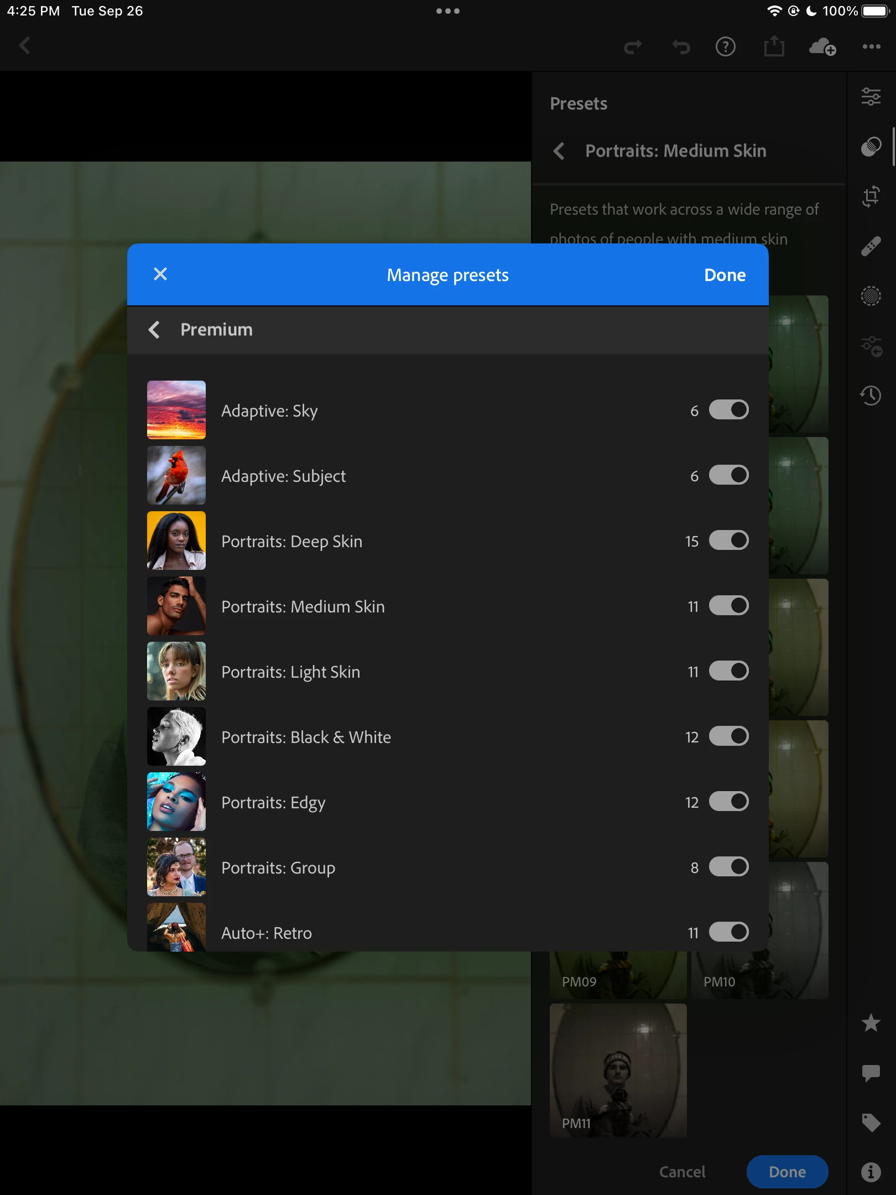Image resolution: width=896 pixels, height=1195 pixels.
Task: Click the Auto+: Retro label
Action: [x=267, y=933]
